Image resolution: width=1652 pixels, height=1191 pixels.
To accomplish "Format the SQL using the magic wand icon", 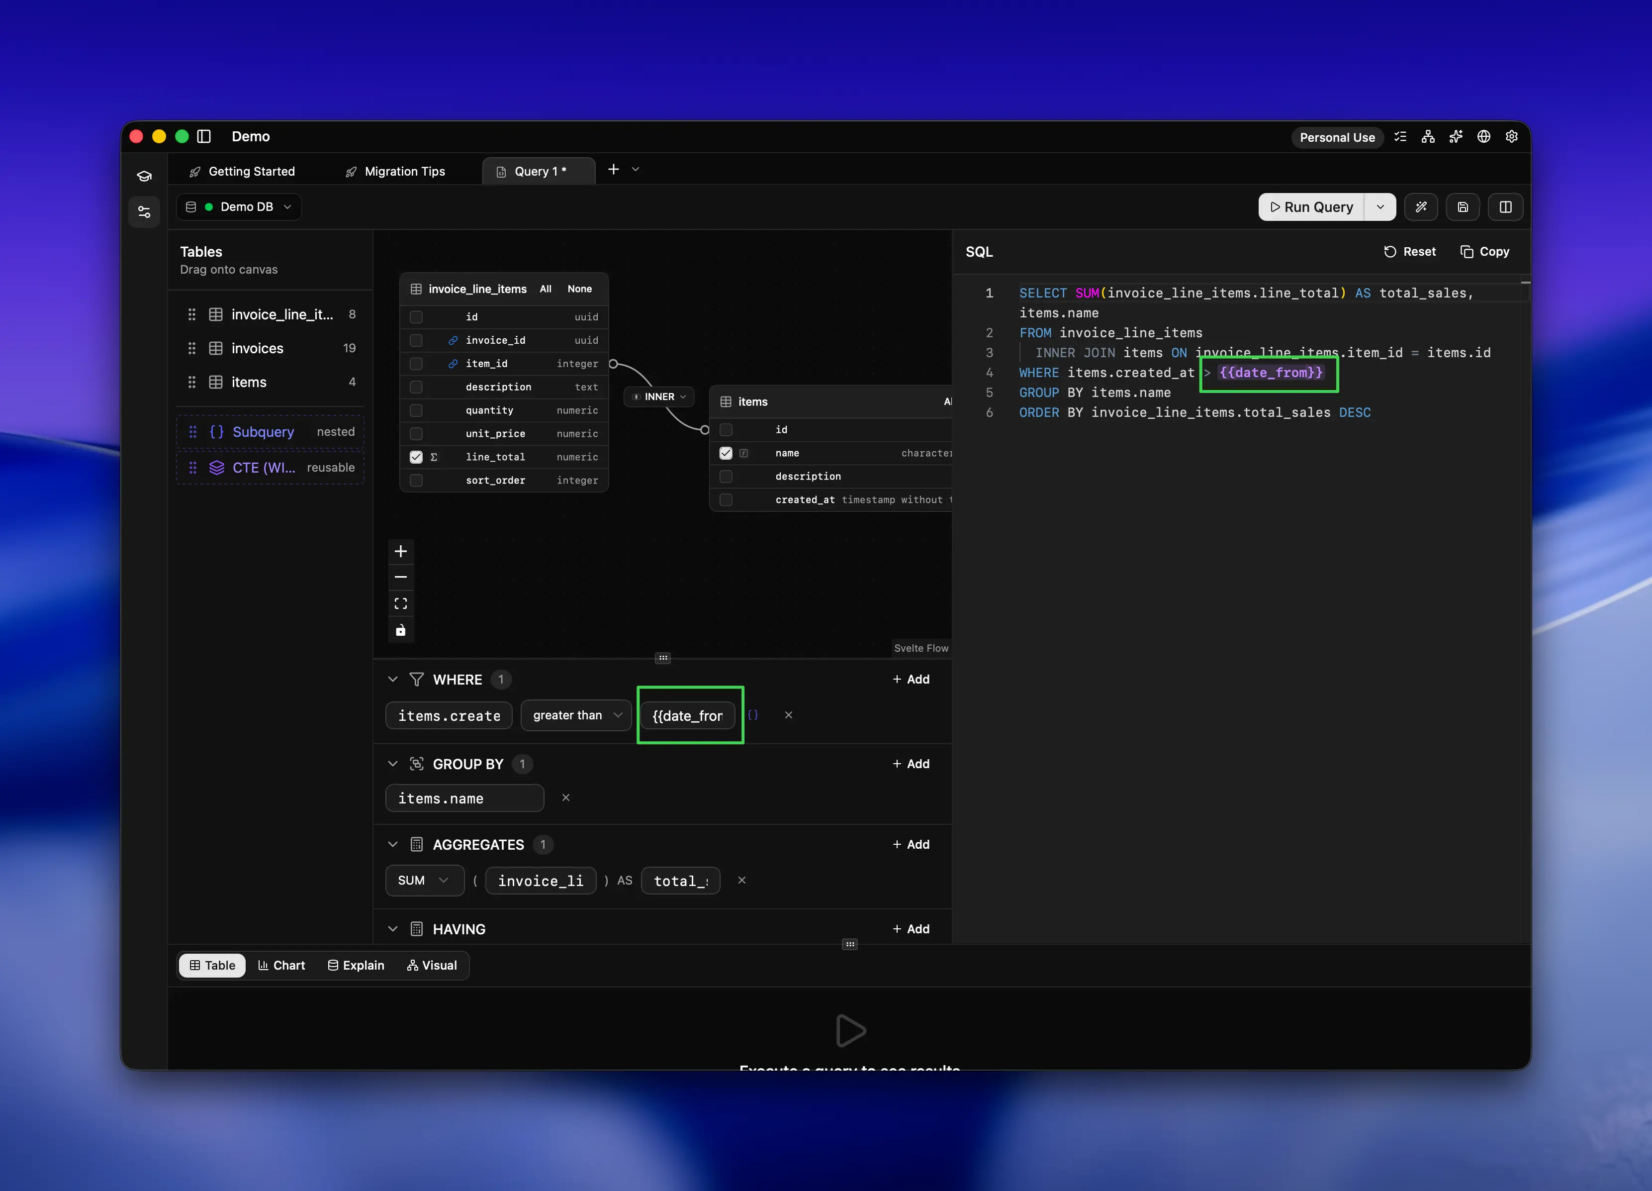I will click(1421, 207).
